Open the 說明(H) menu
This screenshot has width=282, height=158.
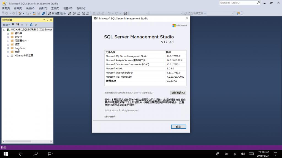tap(81, 9)
